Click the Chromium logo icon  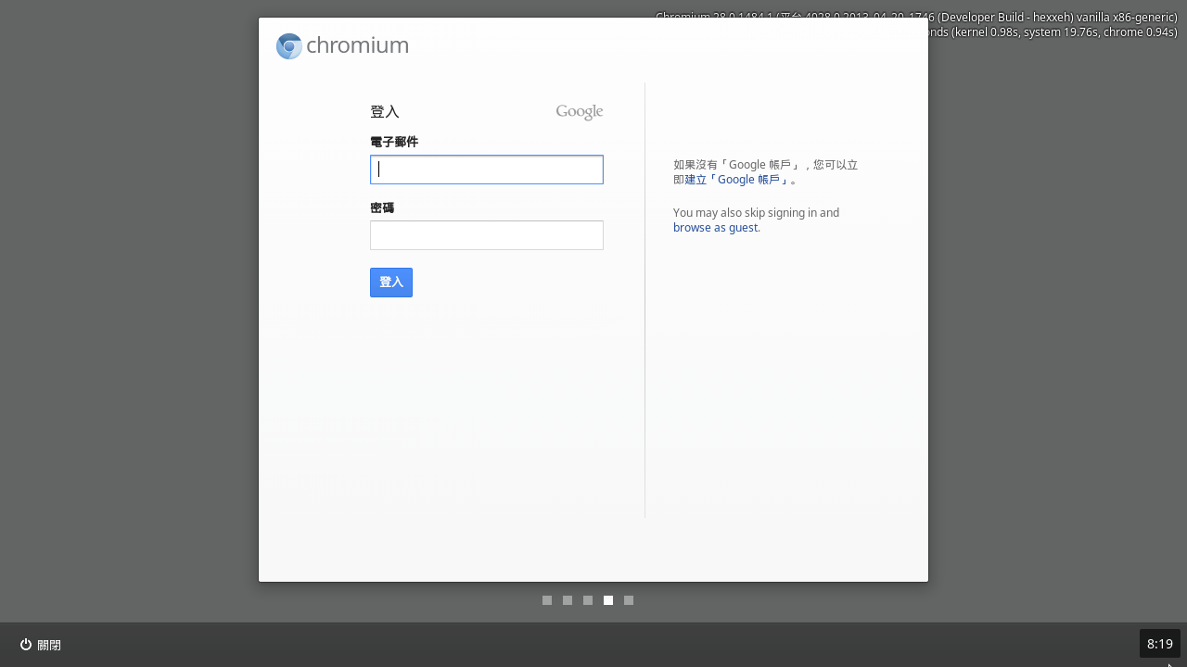click(289, 46)
